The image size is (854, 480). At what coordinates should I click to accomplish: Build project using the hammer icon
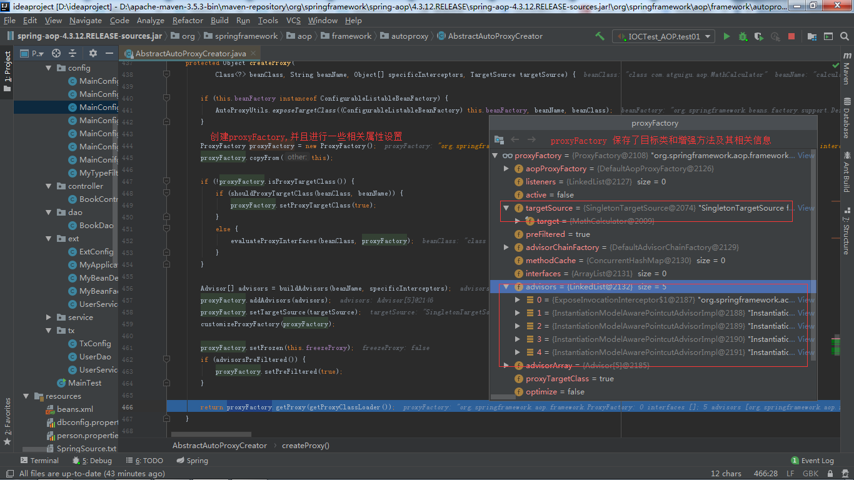tap(600, 36)
